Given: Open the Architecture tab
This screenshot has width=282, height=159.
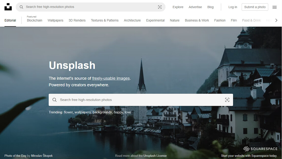Looking at the screenshot, I should 132,20.
